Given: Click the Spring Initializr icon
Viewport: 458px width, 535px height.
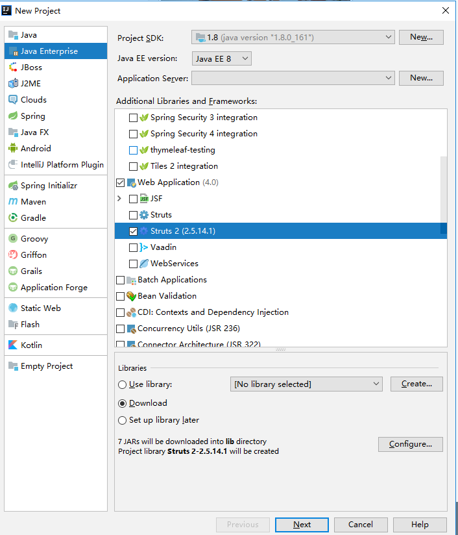Looking at the screenshot, I should pos(13,186).
